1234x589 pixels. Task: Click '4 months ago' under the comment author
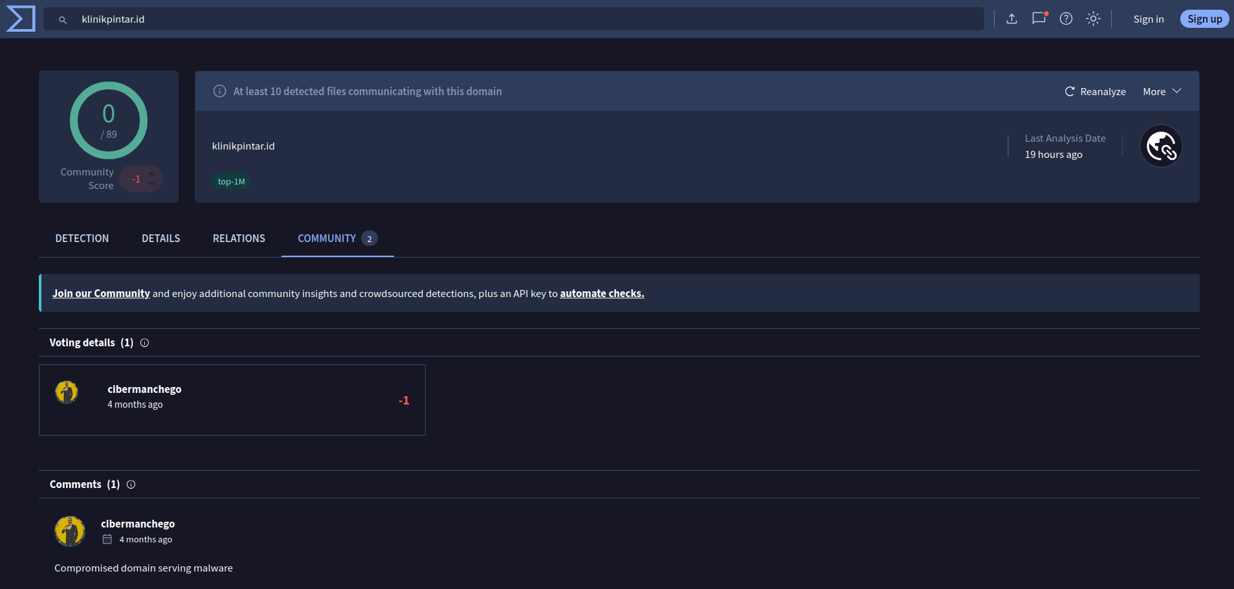coord(146,539)
